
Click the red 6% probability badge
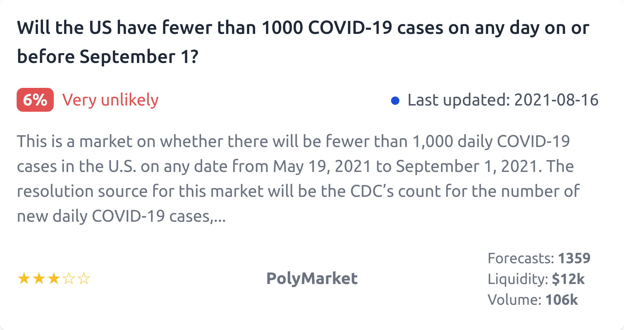(35, 100)
